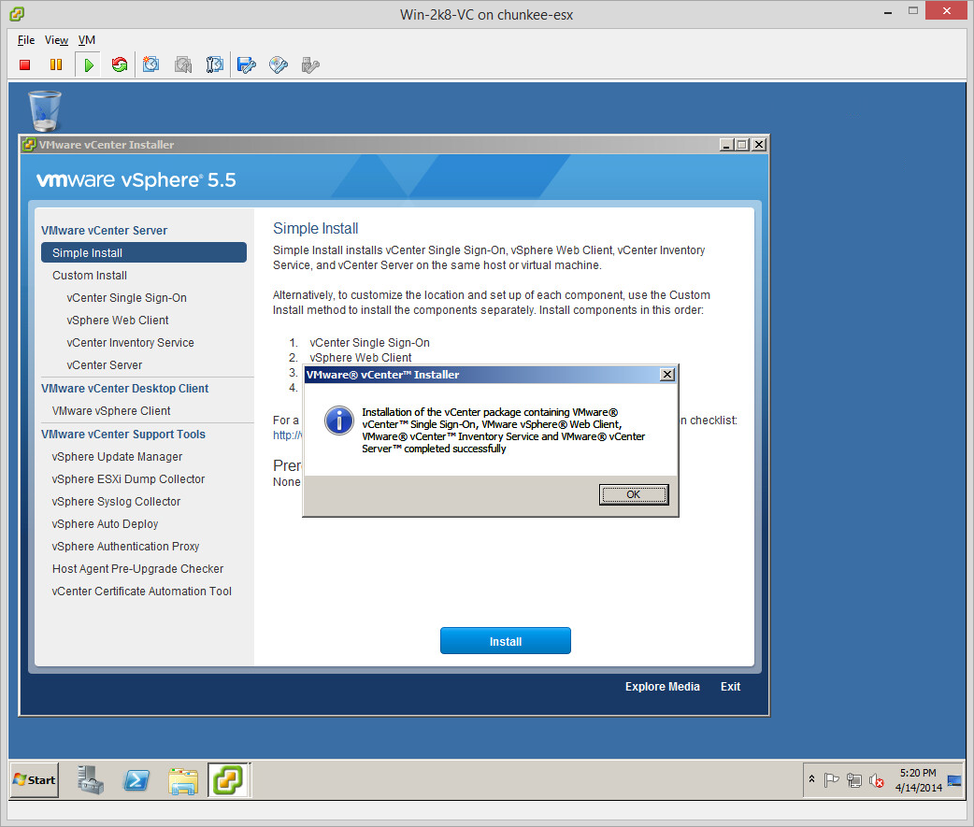Show hidden icons in the system tray
Screen dimensions: 974x827
point(811,779)
